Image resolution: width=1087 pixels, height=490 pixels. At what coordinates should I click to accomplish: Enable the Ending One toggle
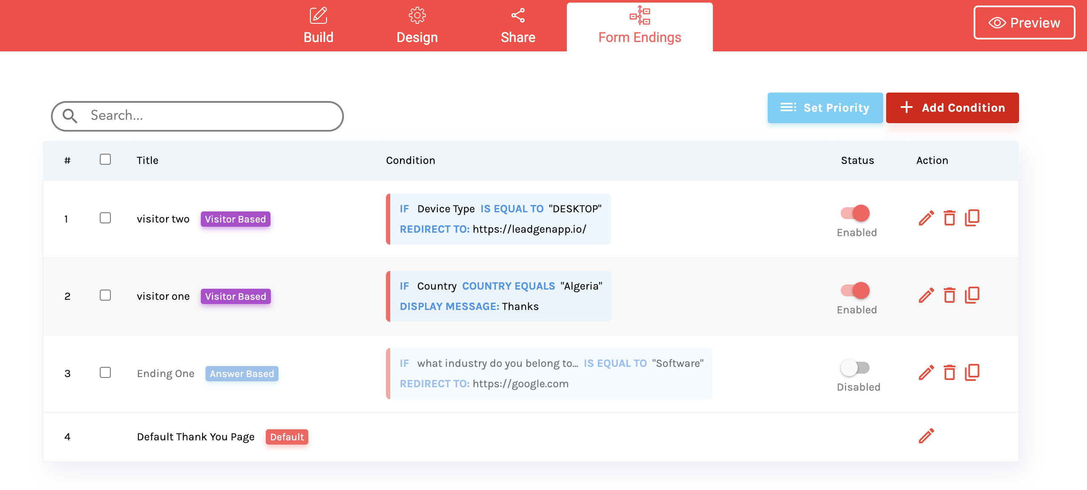pyautogui.click(x=855, y=368)
